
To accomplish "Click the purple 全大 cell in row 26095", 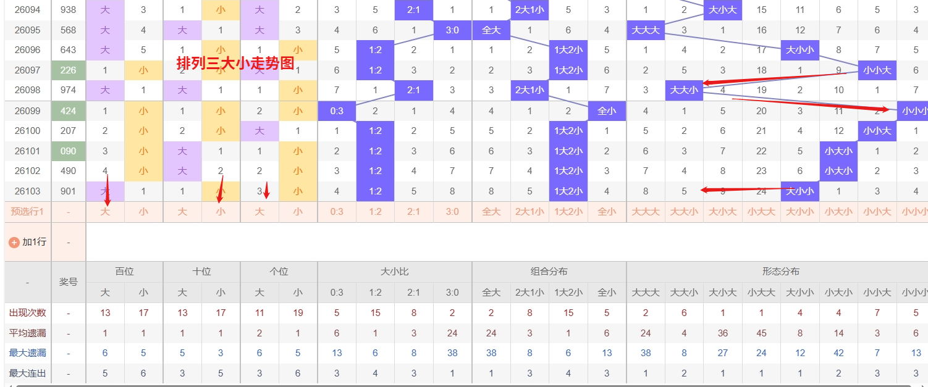I will pos(491,30).
